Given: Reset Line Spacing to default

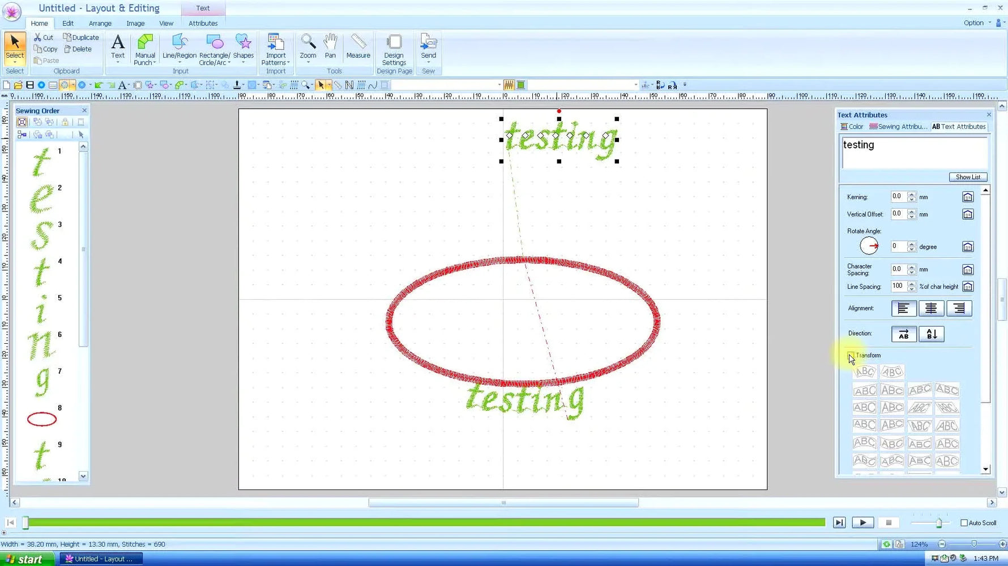Looking at the screenshot, I should (x=968, y=287).
